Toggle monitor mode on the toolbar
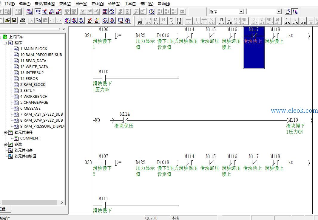Viewport: 318px width, 220px height. coord(52,11)
